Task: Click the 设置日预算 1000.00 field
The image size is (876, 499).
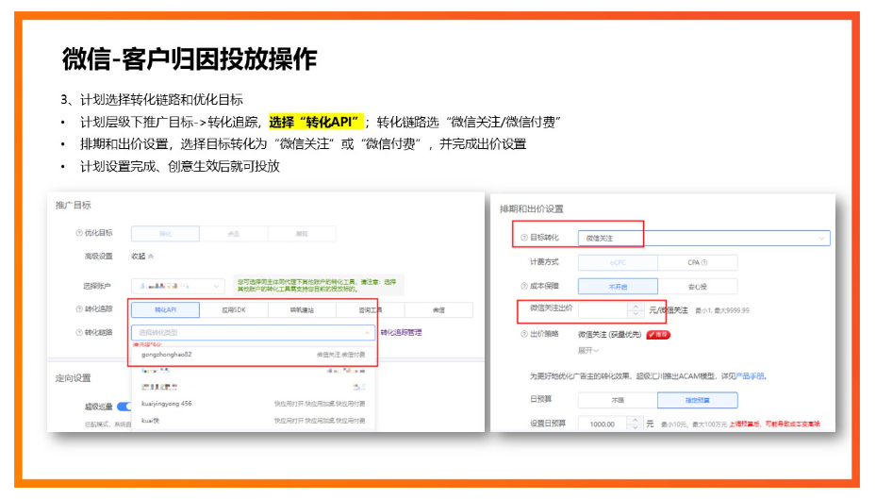Action: click(x=603, y=424)
